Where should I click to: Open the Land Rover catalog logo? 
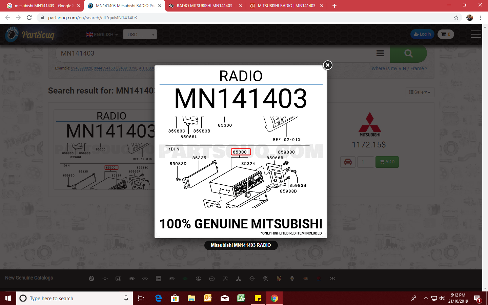(185, 279)
